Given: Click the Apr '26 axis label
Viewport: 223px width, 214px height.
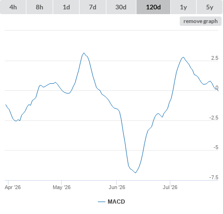Looking at the screenshot, I should (x=13, y=187).
